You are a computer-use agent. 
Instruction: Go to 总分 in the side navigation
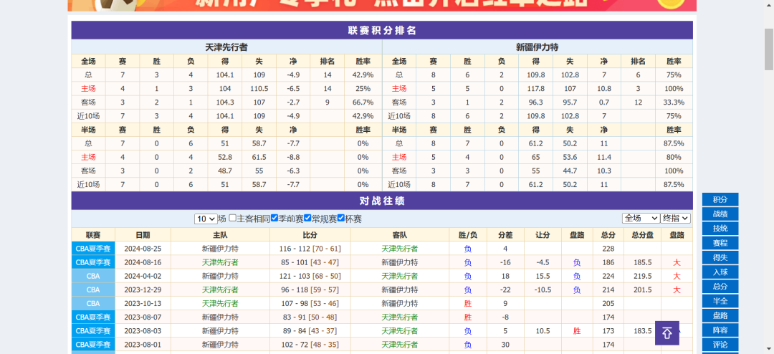720,287
